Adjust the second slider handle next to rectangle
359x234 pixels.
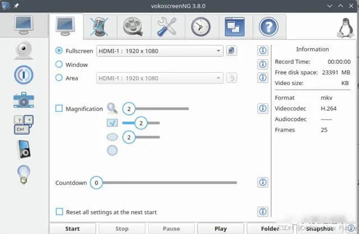pos(141,123)
